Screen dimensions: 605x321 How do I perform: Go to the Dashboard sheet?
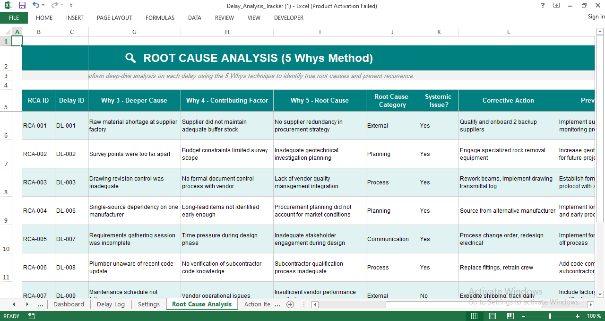(69, 304)
